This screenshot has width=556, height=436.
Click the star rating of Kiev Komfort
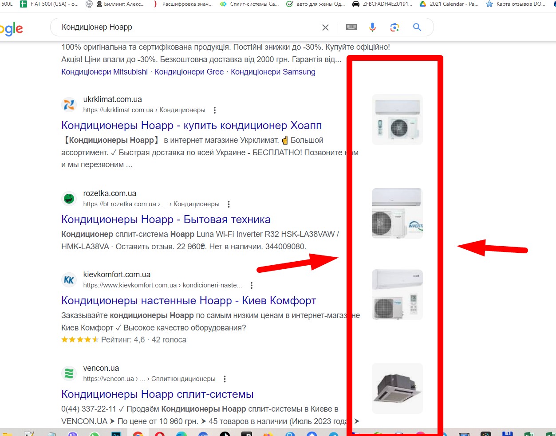click(80, 340)
